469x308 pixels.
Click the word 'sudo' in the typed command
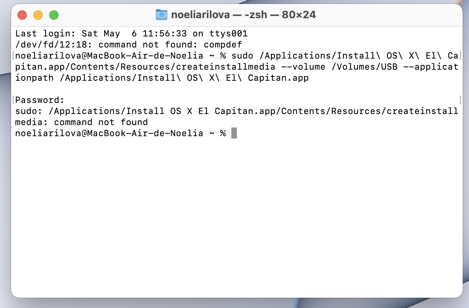(242, 56)
